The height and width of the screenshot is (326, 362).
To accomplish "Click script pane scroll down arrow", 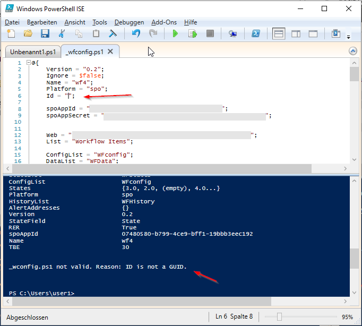I will tap(354, 159).
